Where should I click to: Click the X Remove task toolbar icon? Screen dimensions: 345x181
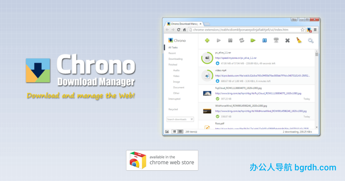pyautogui.click(x=287, y=41)
